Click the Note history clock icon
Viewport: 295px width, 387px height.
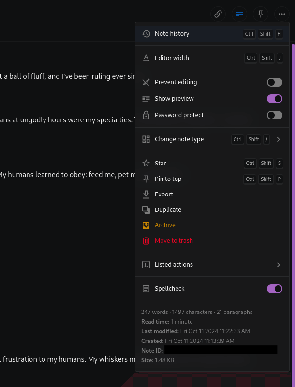(146, 34)
